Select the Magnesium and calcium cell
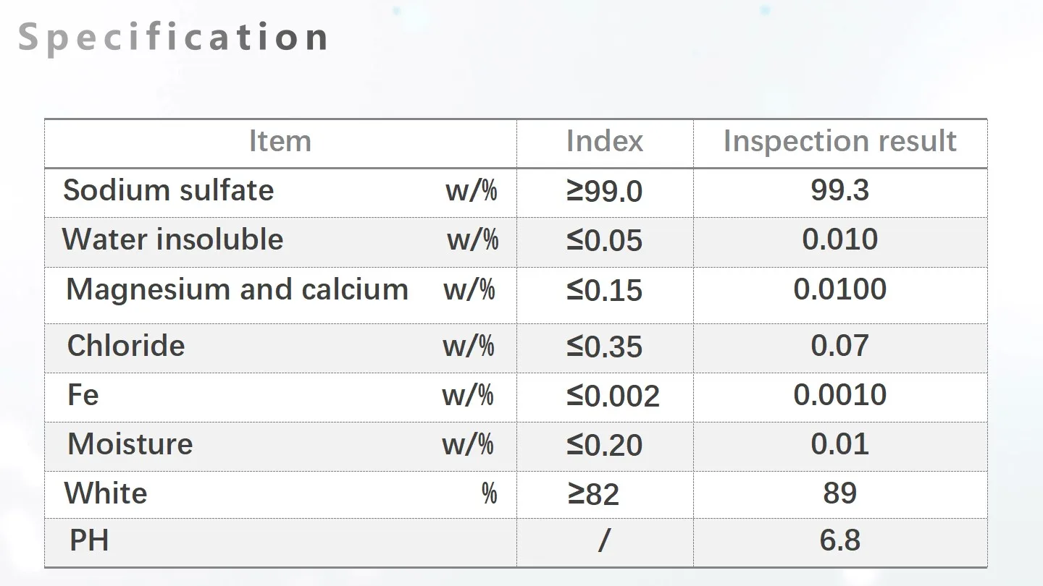This screenshot has width=1043, height=586. [237, 289]
